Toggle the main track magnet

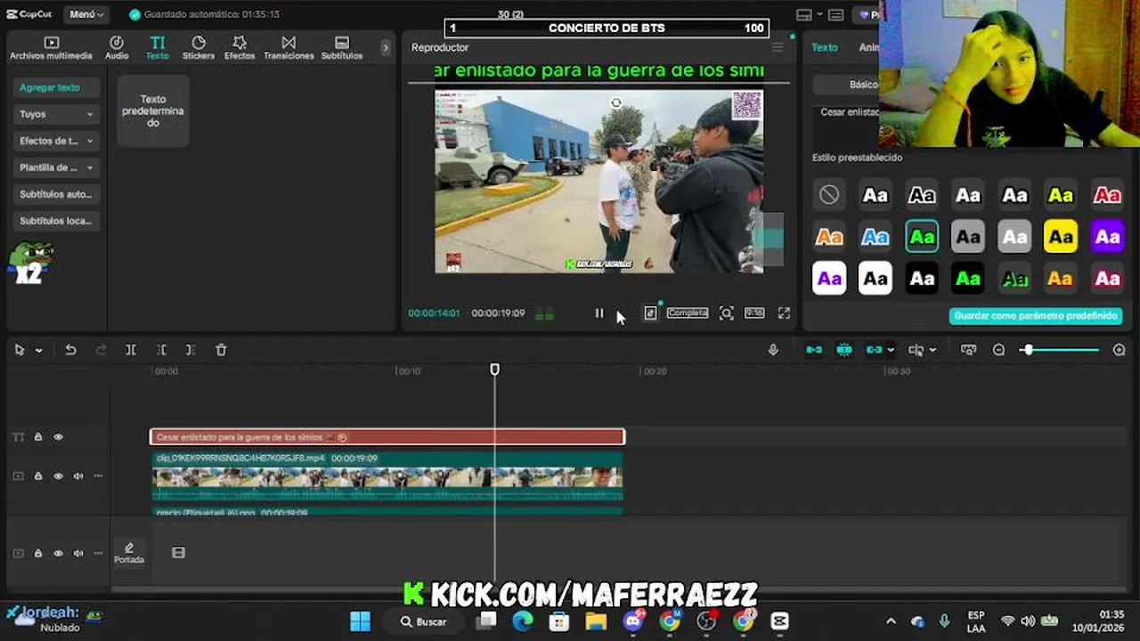pyautogui.click(x=814, y=350)
